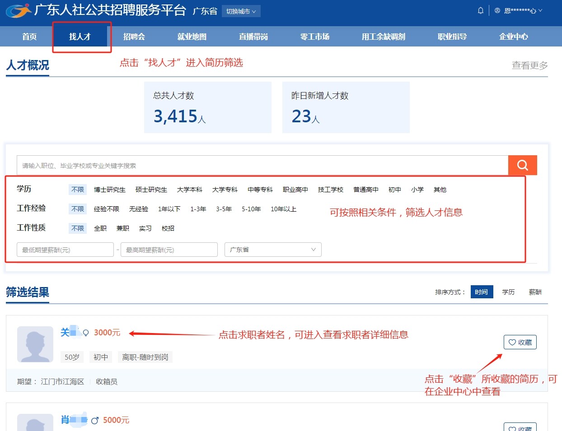The width and height of the screenshot is (562, 431).
Task: Select 3-5年 work experience filter
Action: click(x=224, y=209)
